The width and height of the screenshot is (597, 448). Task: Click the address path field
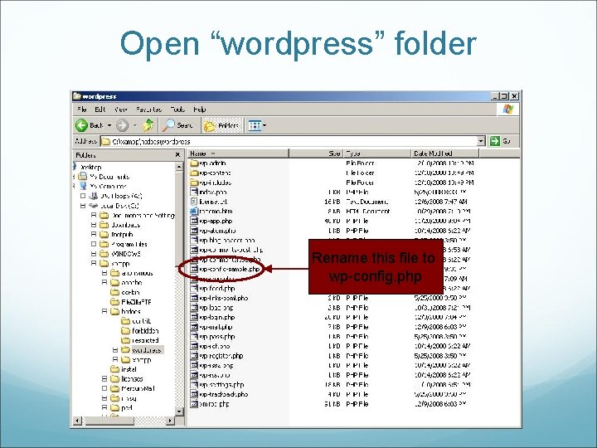pyautogui.click(x=289, y=141)
